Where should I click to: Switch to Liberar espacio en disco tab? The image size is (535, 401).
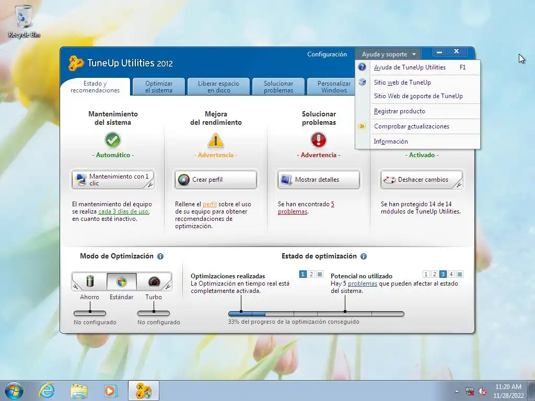tap(219, 87)
